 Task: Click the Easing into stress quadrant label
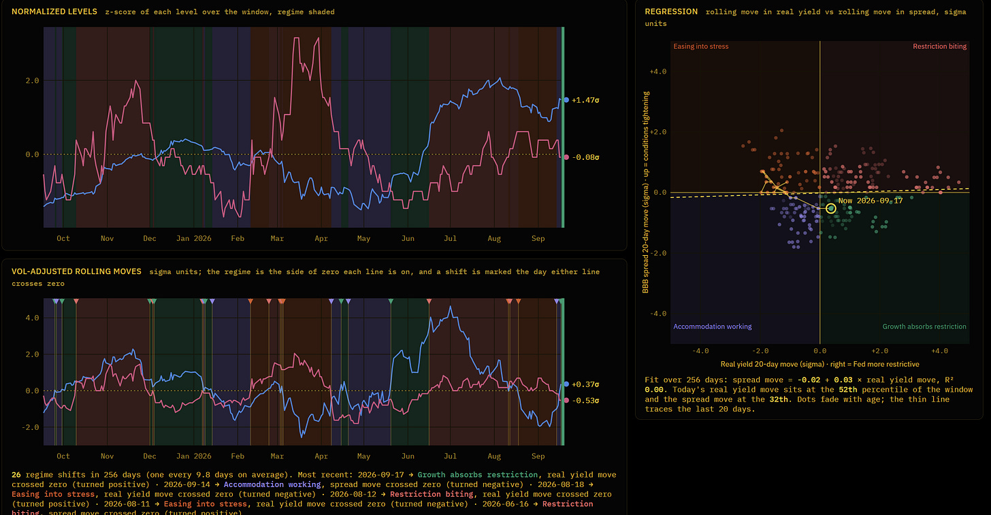tap(700, 46)
